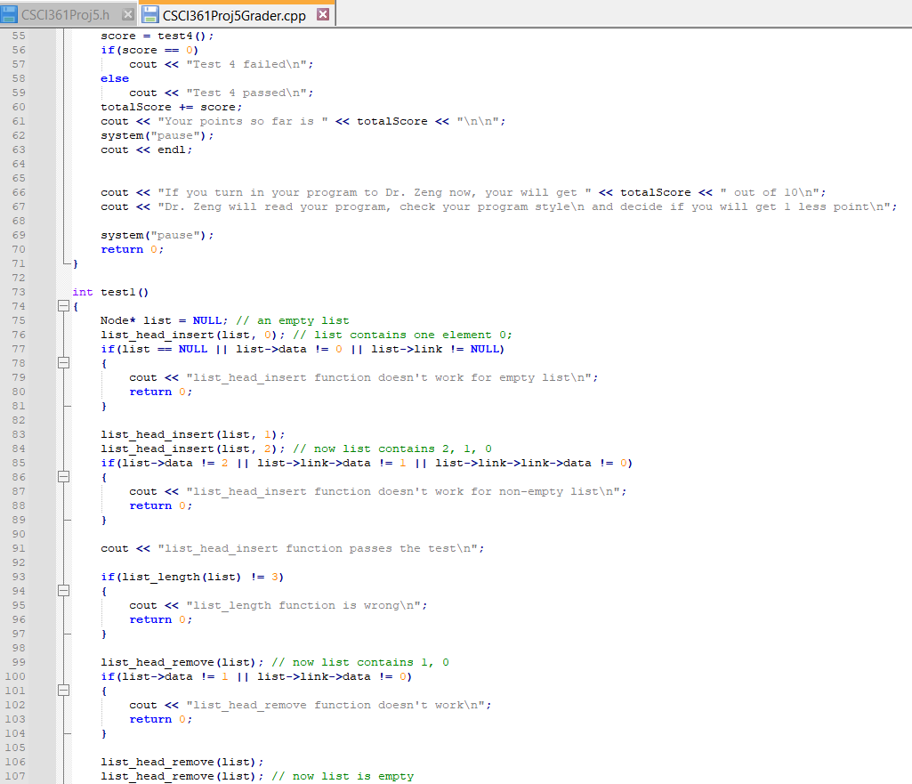Image resolution: width=912 pixels, height=784 pixels.
Task: Click "list_head_insert(list, 0);" call
Action: 192,335
